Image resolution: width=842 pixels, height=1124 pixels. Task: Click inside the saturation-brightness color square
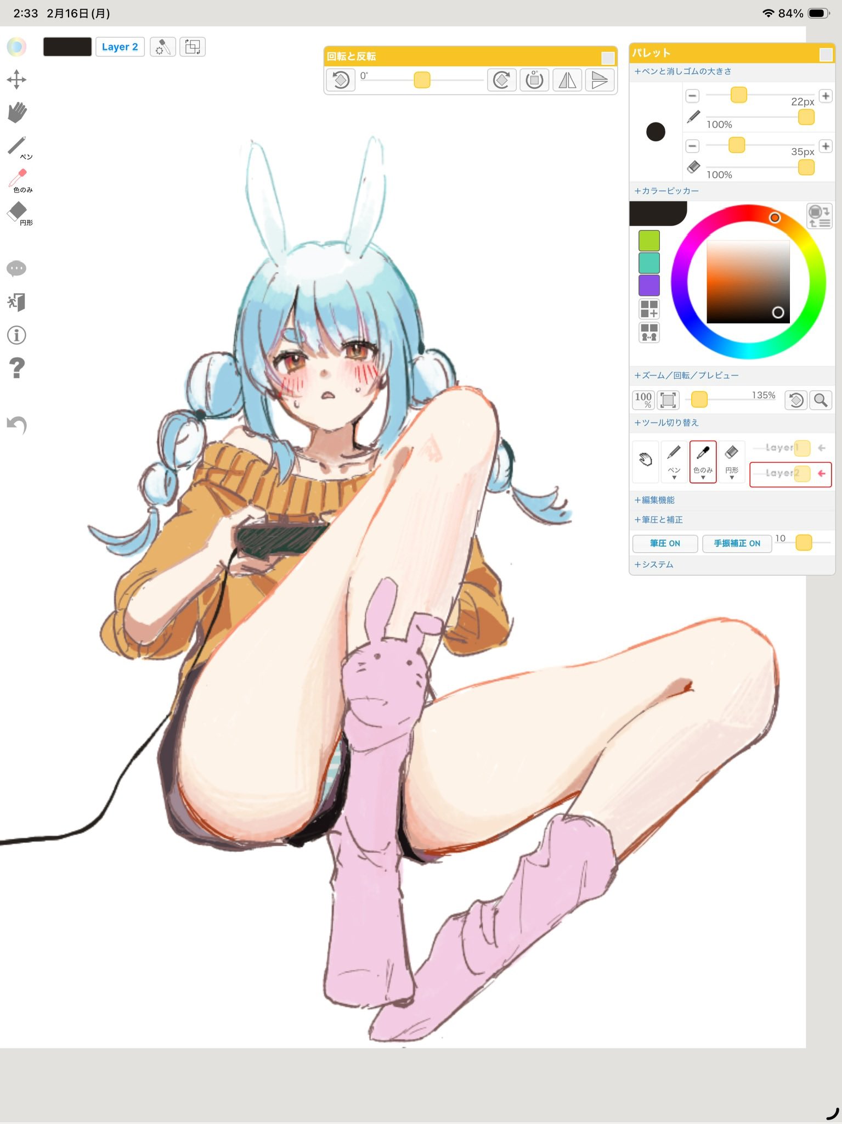(x=748, y=282)
